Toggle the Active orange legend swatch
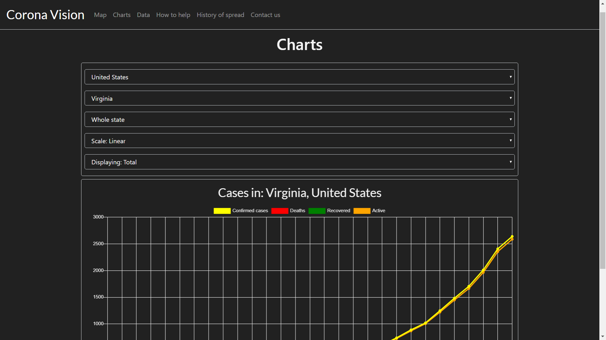This screenshot has width=606, height=340. (362, 211)
